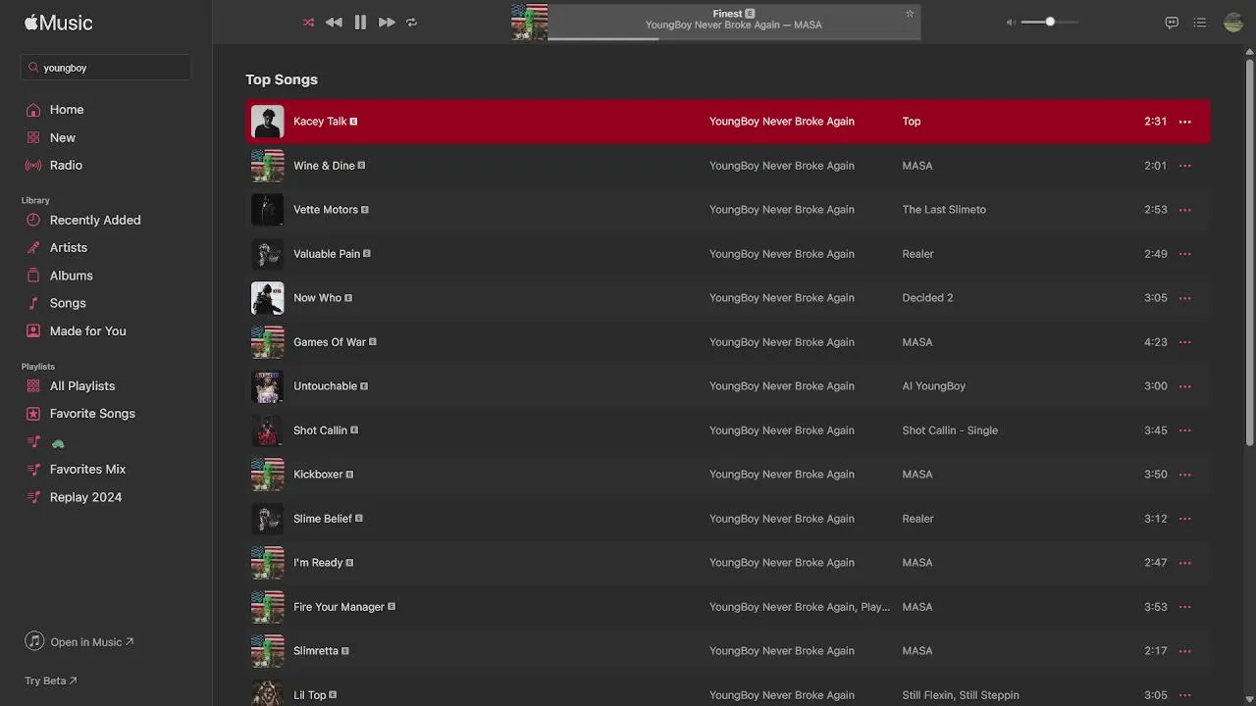1256x706 pixels.
Task: Open more options for Untouchable
Action: [x=1184, y=386]
